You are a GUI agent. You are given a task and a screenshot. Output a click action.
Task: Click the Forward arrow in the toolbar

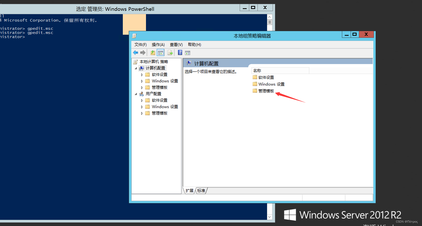(143, 53)
